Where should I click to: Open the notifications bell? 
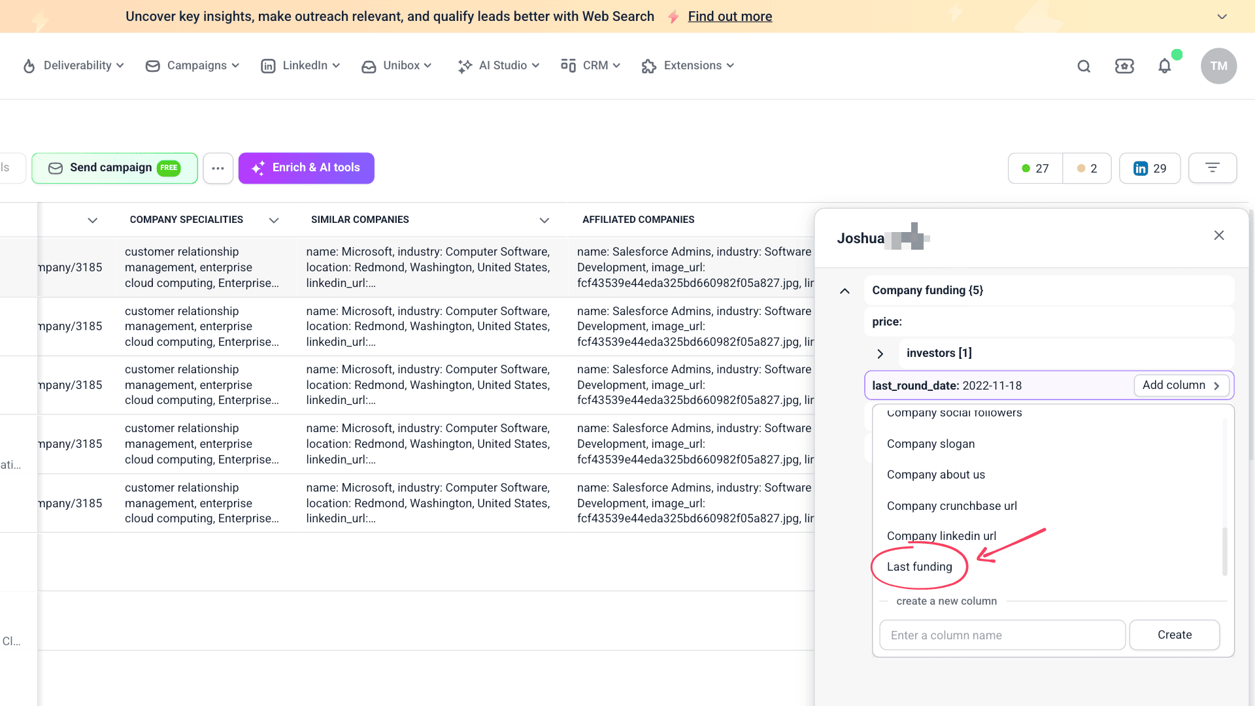tap(1165, 66)
